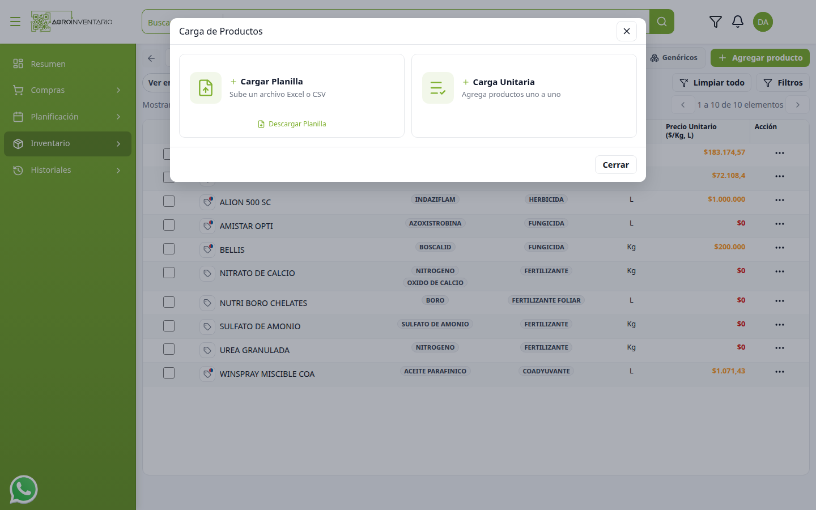Choose Carga Unitaria option
Screen dimensions: 816x510
(x=524, y=96)
